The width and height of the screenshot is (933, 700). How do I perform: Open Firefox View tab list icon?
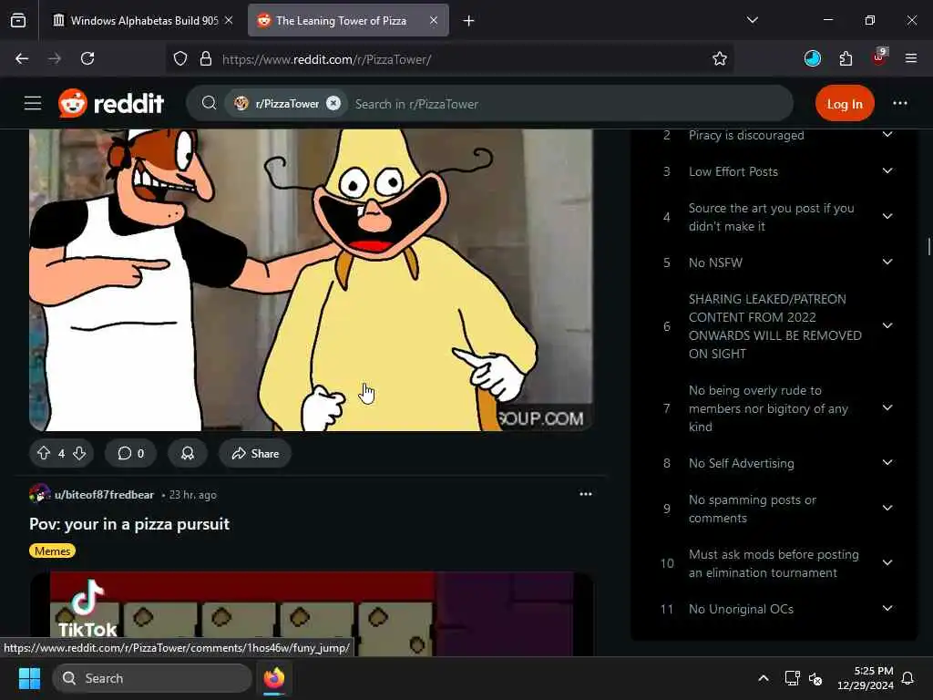click(18, 21)
